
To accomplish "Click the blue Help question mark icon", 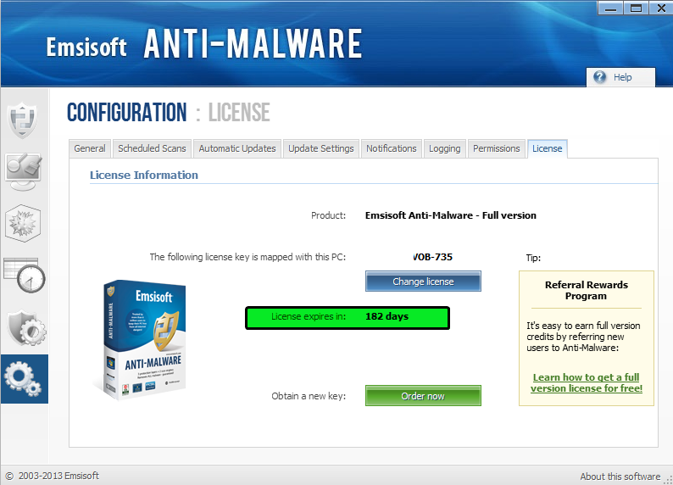I will 599,77.
